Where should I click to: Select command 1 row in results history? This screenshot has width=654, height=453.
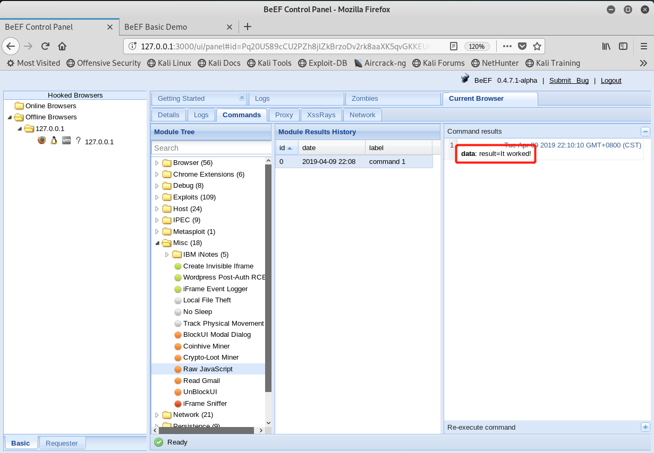click(x=354, y=162)
